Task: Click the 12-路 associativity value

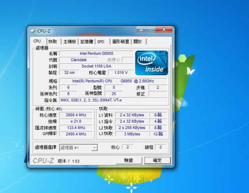Action: pos(158,134)
